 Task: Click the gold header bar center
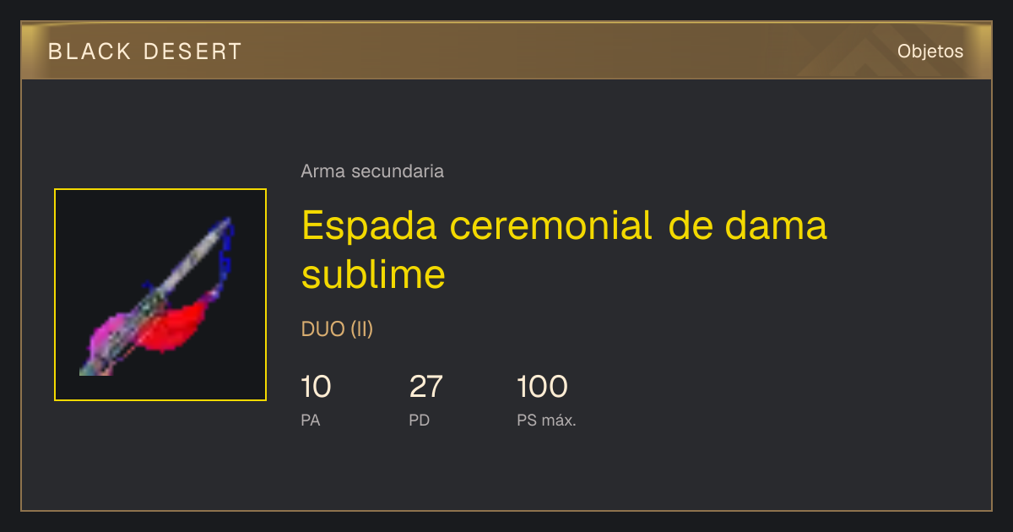pyautogui.click(x=506, y=51)
